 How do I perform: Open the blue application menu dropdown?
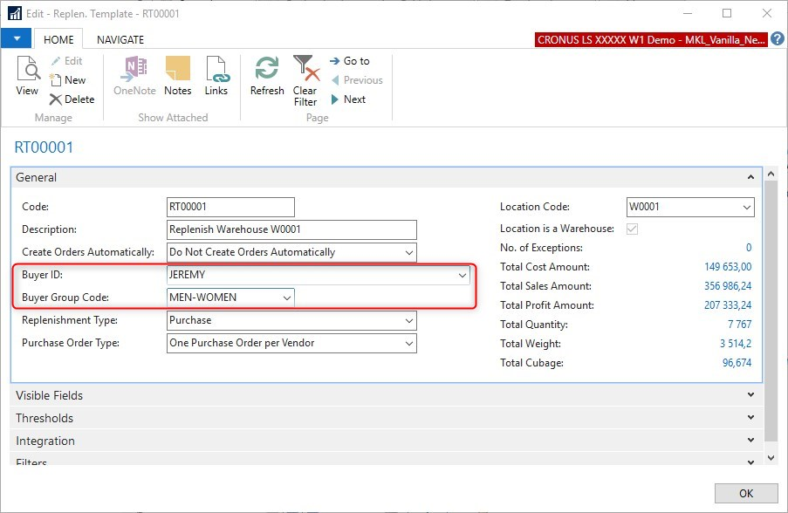17,39
